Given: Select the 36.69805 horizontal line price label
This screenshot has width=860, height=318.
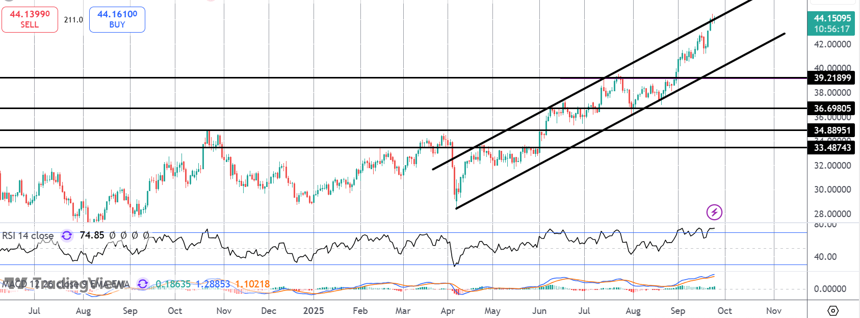Looking at the screenshot, I should [832, 108].
